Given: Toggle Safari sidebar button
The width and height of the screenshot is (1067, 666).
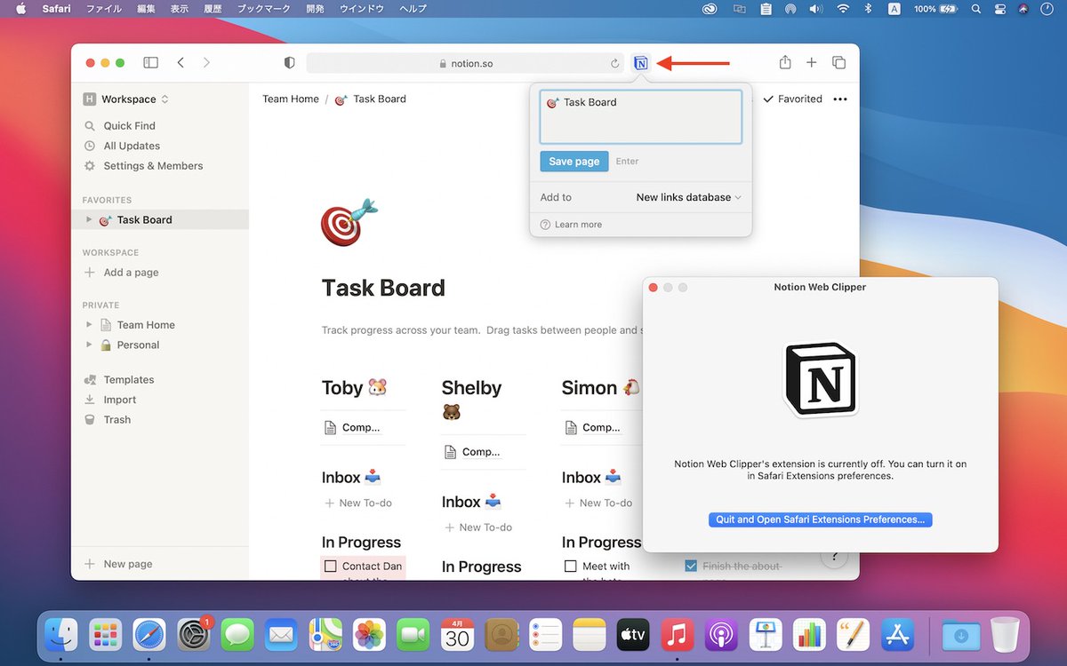Looking at the screenshot, I should [151, 63].
